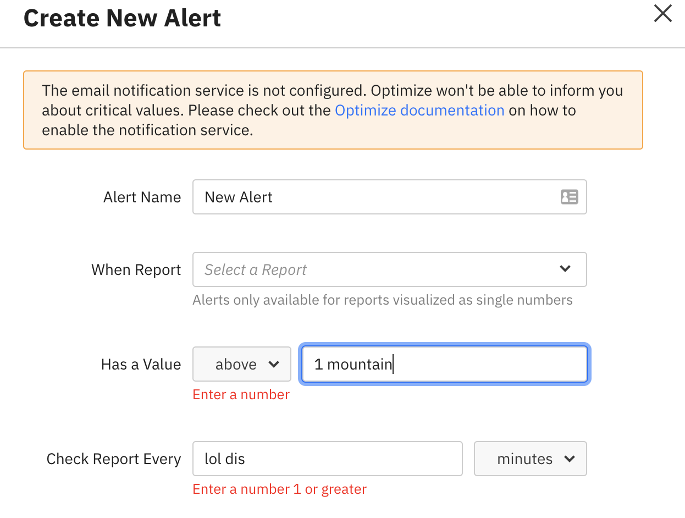Viewport: 685px width, 518px height.
Task: Click the "Enter a number 1 or greater" error
Action: coord(279,489)
